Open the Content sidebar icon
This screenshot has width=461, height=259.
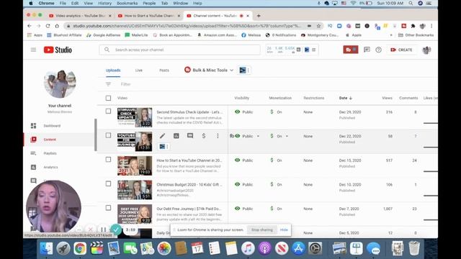34,140
